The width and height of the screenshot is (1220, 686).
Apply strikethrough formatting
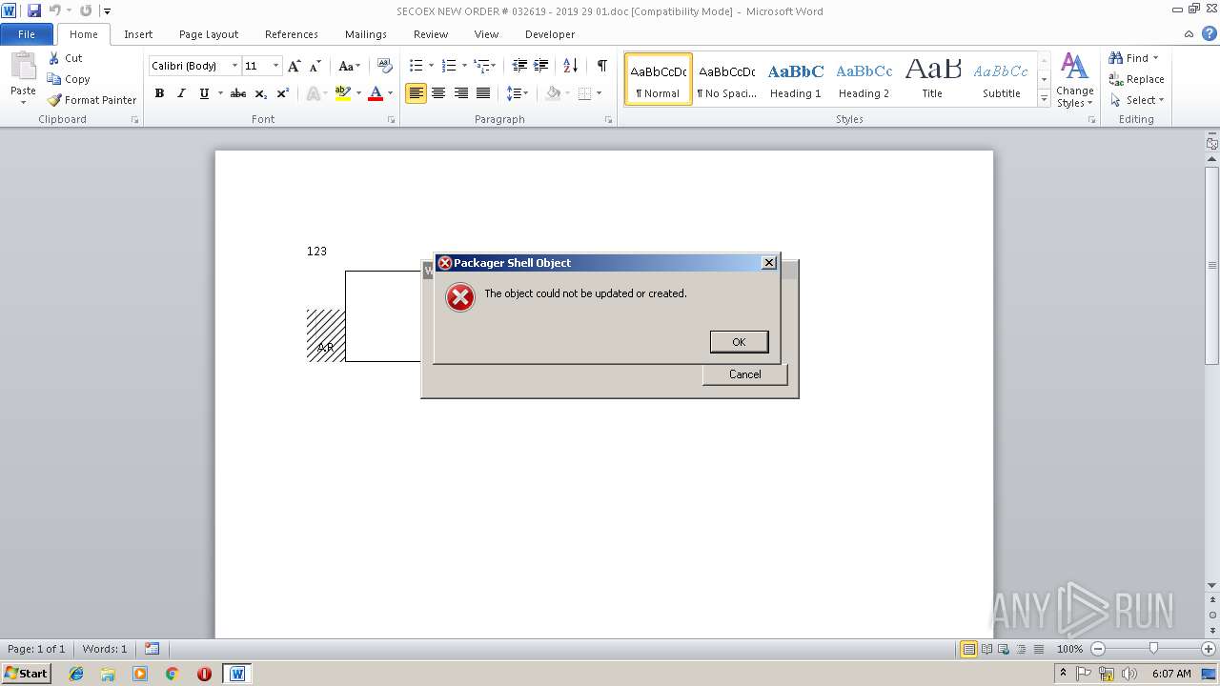(238, 93)
